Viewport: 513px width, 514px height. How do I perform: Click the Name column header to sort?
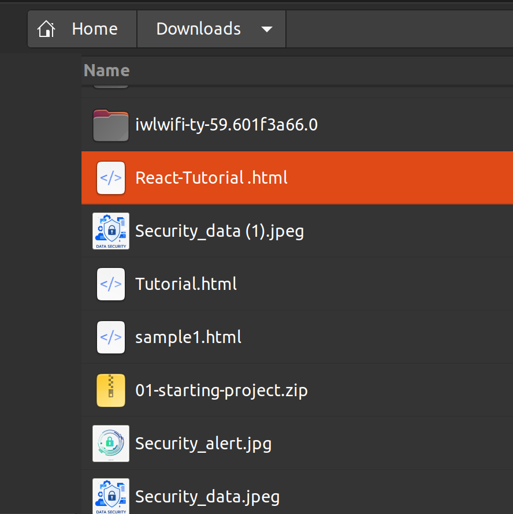click(x=106, y=70)
